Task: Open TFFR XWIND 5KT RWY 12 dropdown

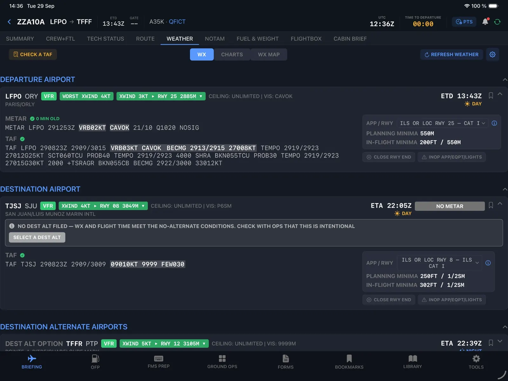Action: (x=164, y=344)
